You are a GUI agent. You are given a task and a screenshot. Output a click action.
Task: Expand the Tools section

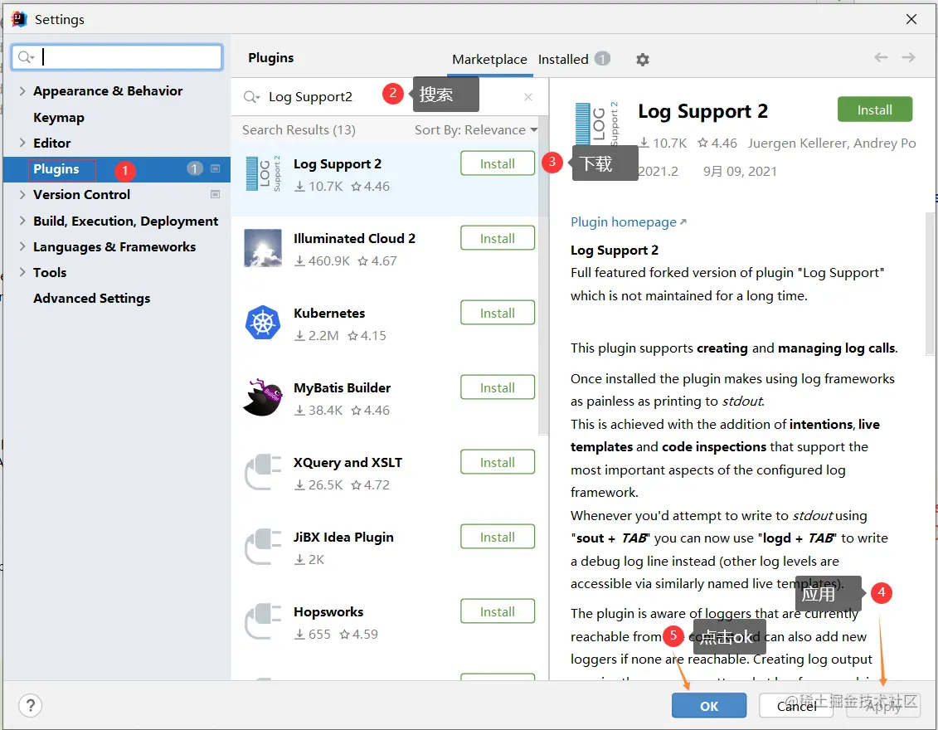[x=22, y=272]
